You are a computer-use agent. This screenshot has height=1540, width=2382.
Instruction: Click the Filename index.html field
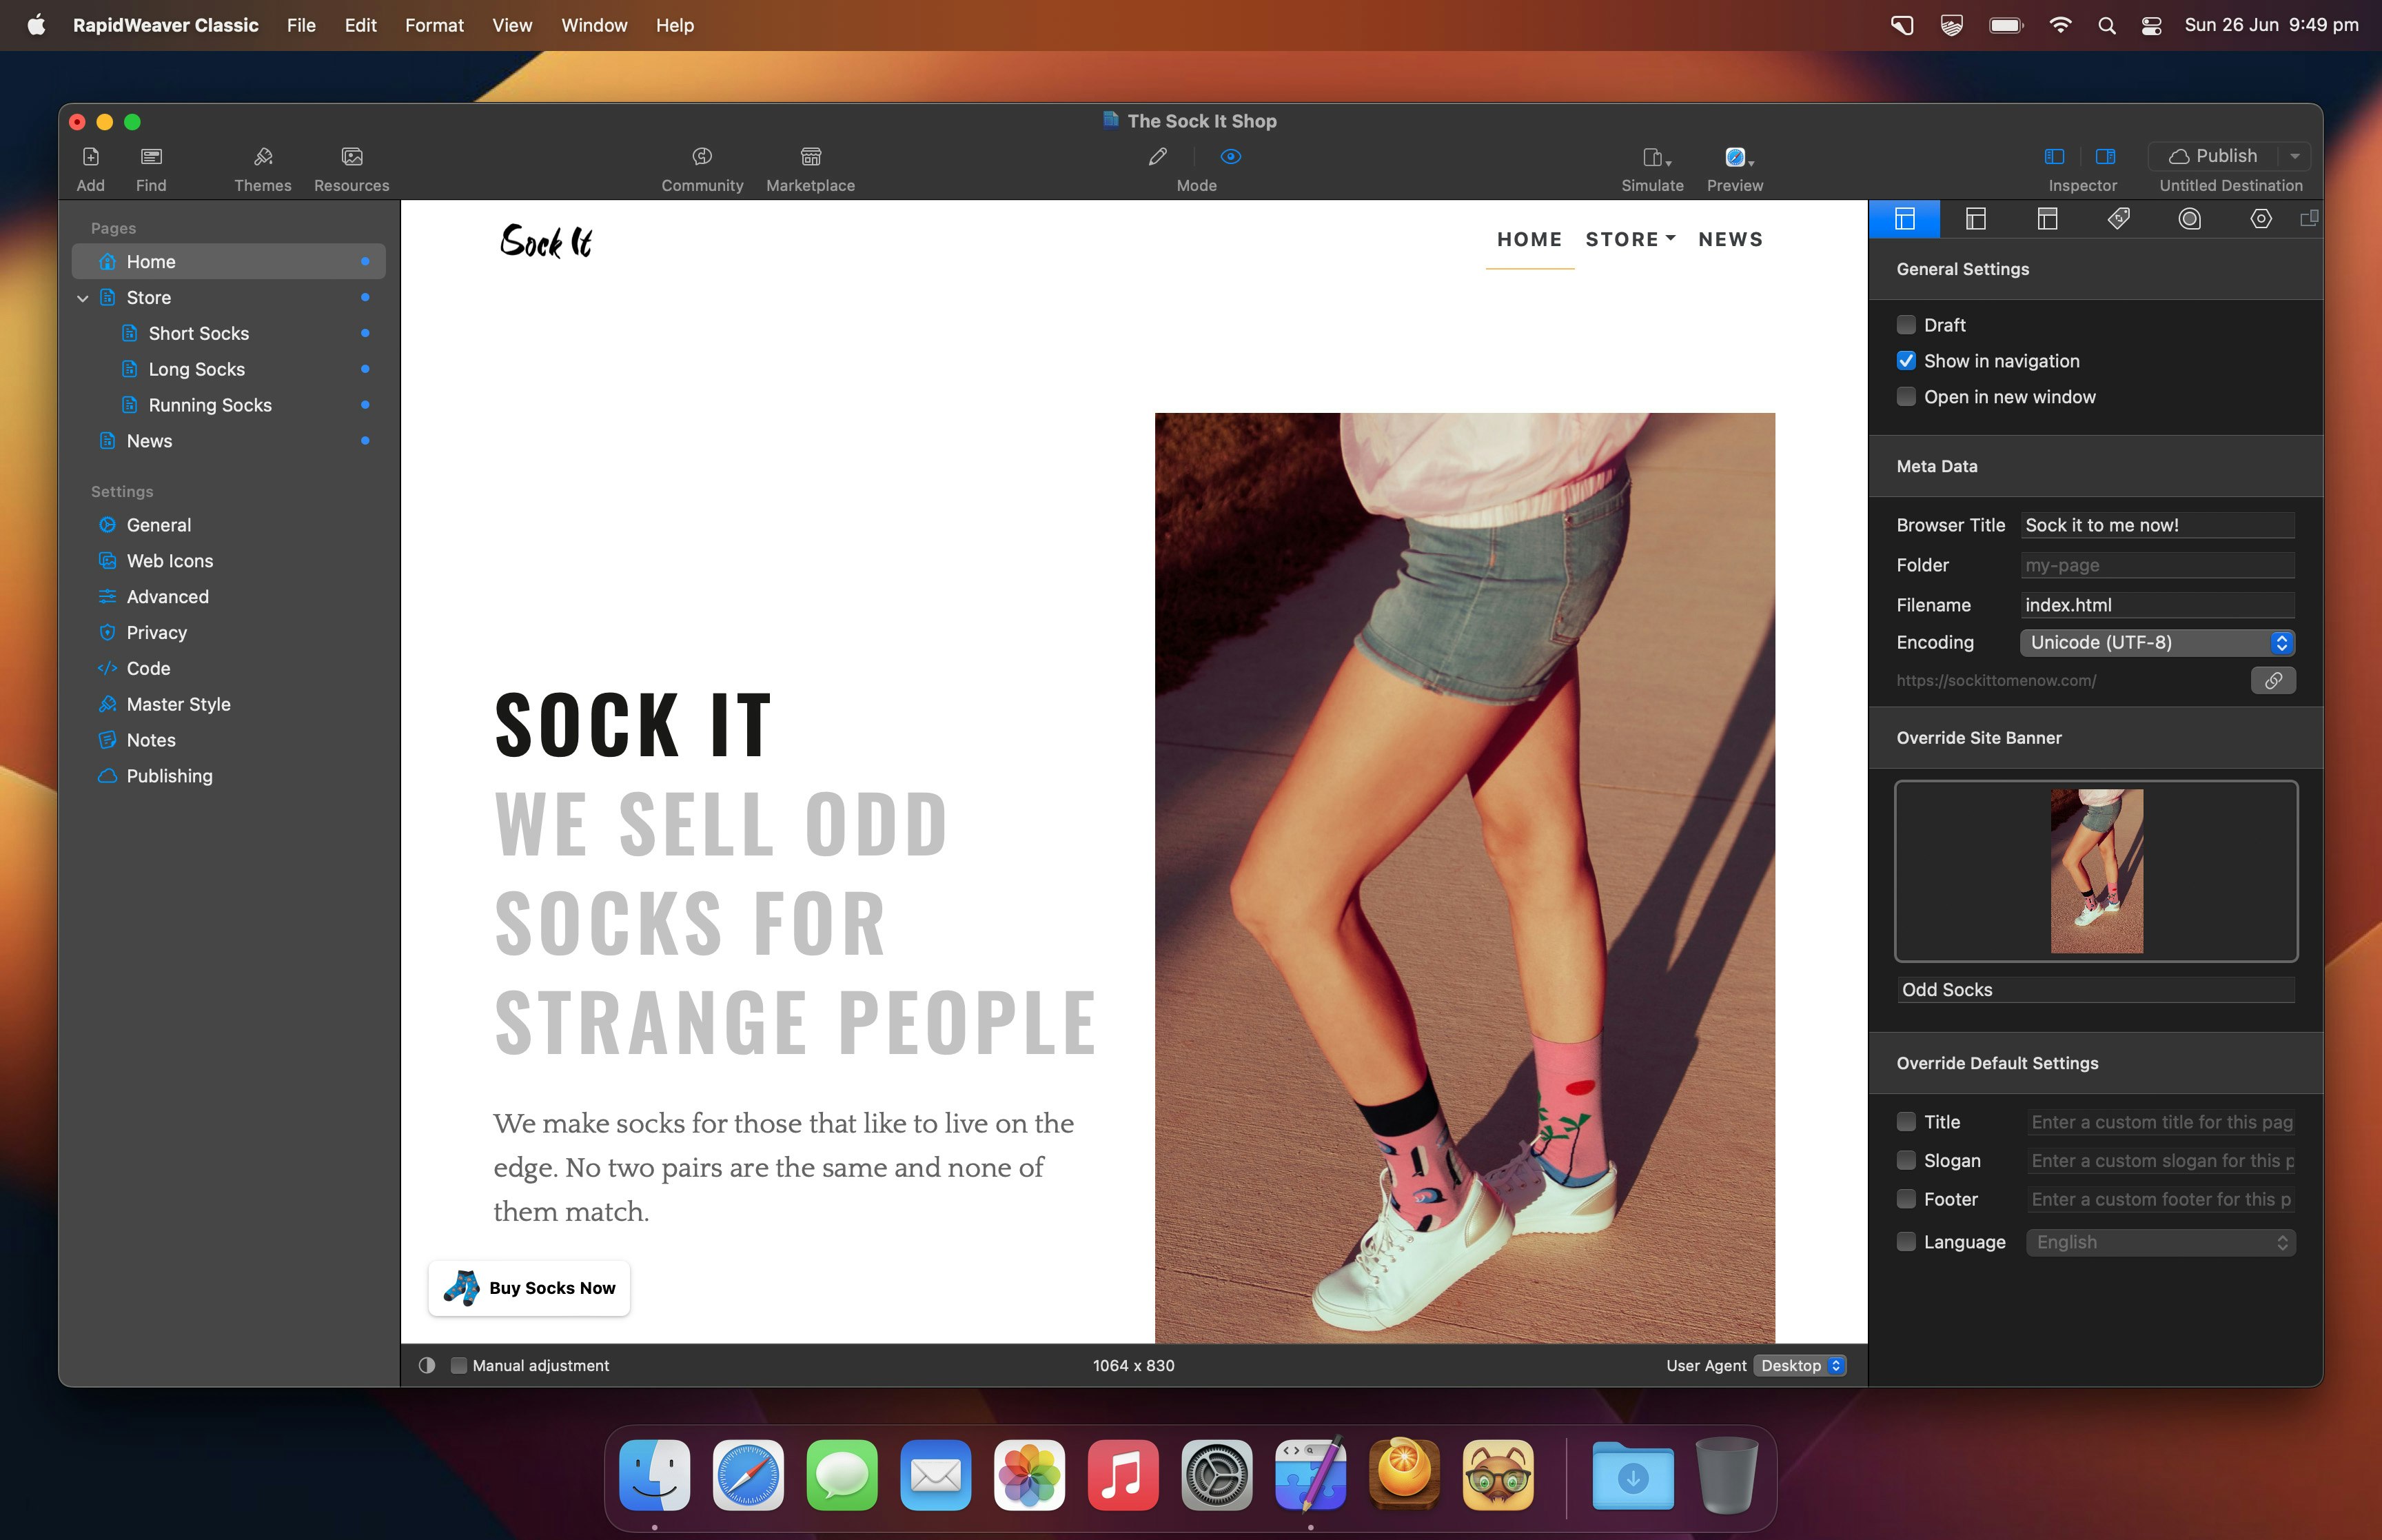(x=2157, y=605)
